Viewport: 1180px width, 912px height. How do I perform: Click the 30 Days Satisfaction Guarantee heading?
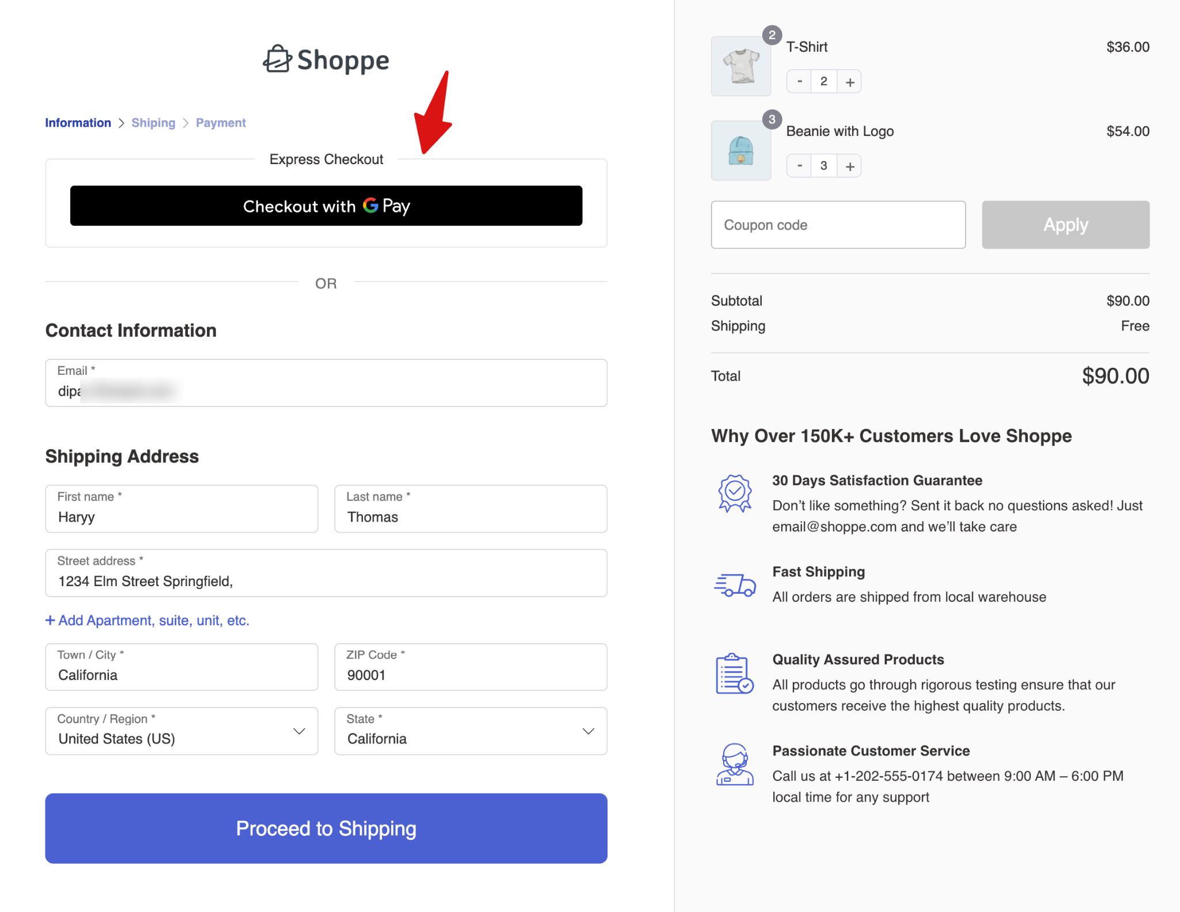coord(877,480)
